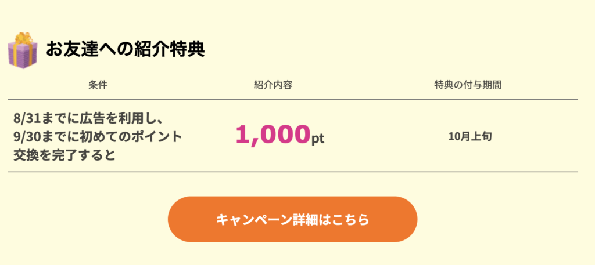Viewport: 595px width, 265px height.
Task: Open キャンペーン詳細はこちら button
Action: click(x=292, y=219)
